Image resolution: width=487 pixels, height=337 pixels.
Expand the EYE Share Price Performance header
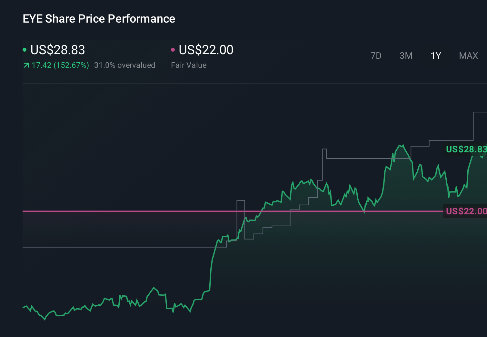tap(99, 19)
